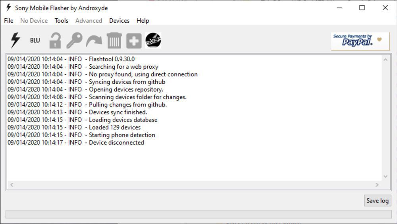Open the XperiFirm downloader icon
The height and width of the screenshot is (224, 397).
[x=153, y=40]
